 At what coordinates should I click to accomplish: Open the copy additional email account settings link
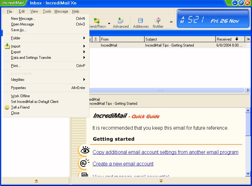coord(165,152)
